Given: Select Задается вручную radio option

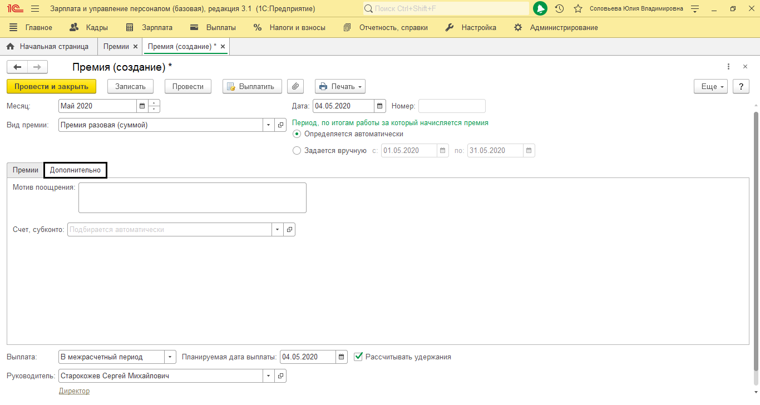Looking at the screenshot, I should point(297,150).
